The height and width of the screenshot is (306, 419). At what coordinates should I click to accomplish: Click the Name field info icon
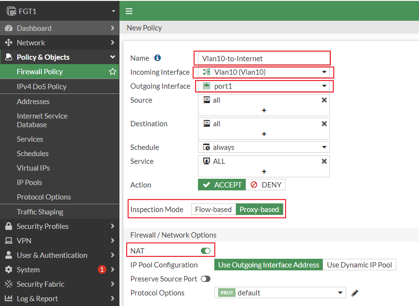click(x=157, y=58)
